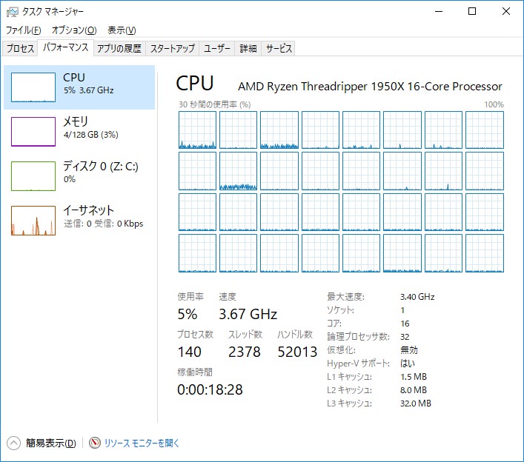This screenshot has width=524, height=462.
Task: Click the 4/128 GB (3%) memory text
Action: tap(91, 135)
